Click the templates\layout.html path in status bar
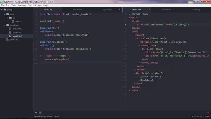211x119 pixels. click(43, 116)
